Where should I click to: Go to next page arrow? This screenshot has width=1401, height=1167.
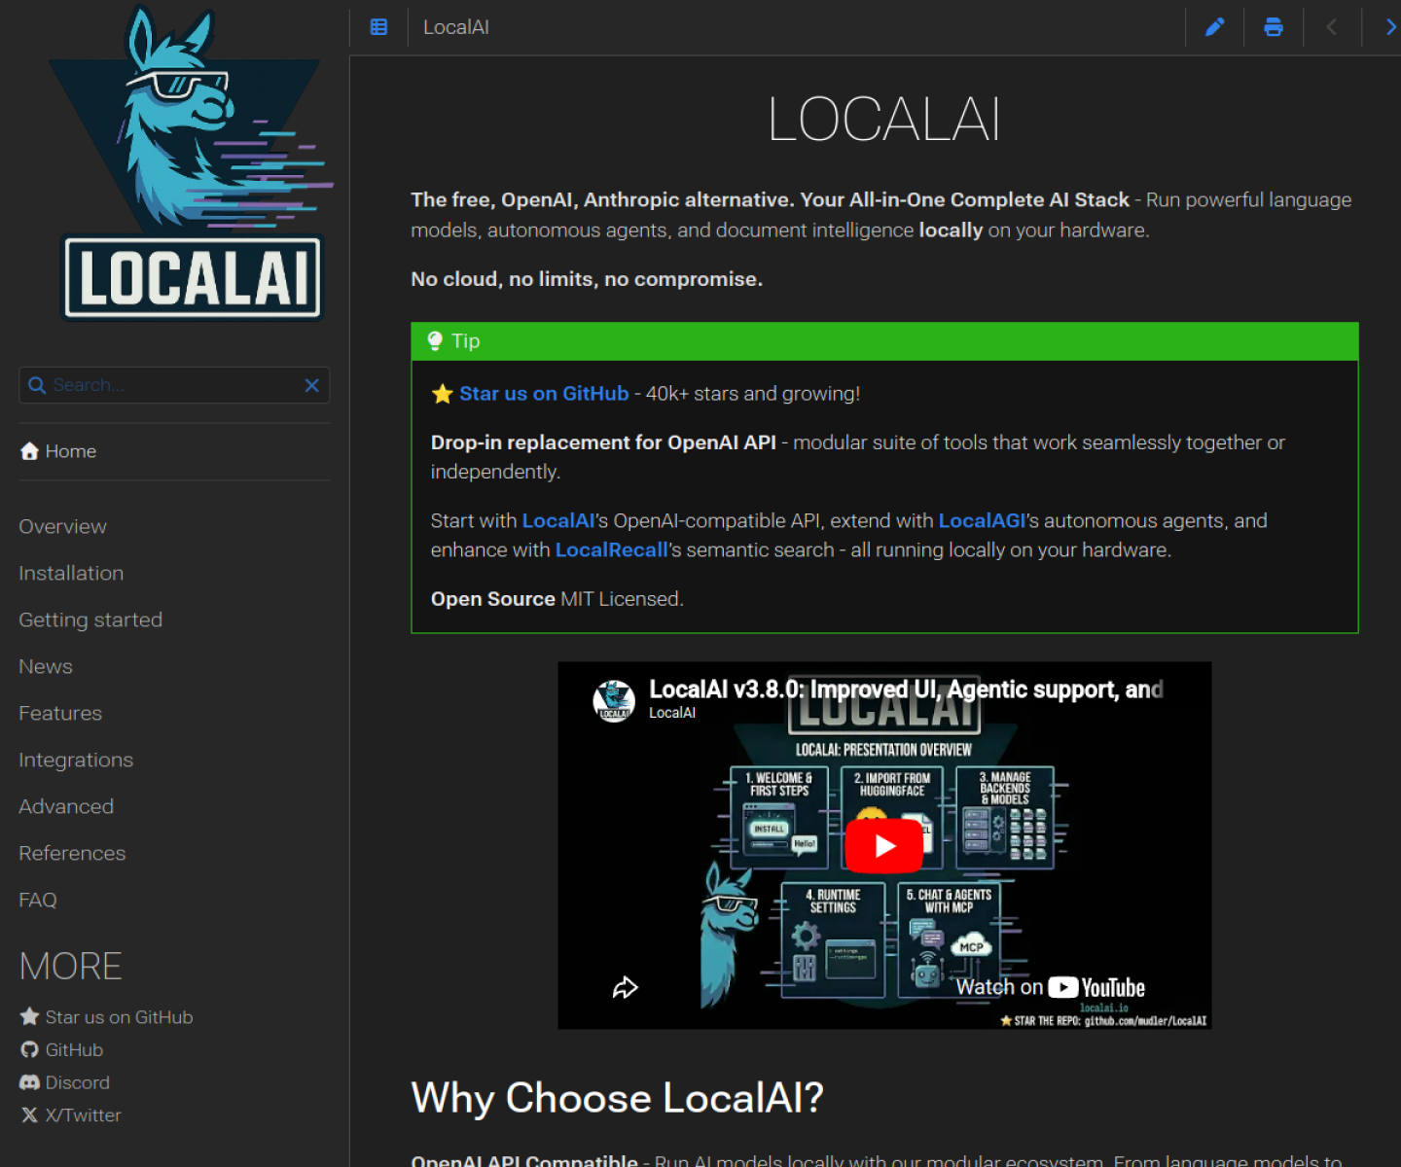pos(1390,27)
